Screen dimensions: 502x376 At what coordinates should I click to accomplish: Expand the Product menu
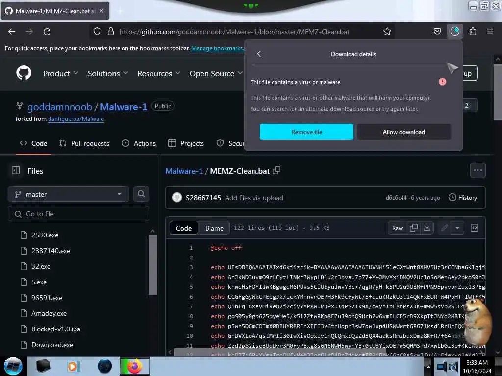point(61,73)
